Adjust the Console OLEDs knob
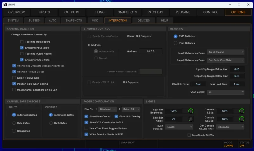This screenshot has height=151, width=254. (x=242, y=119)
